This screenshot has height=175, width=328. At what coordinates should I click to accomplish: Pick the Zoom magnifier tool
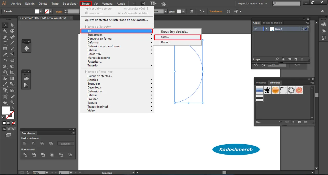tap(12, 102)
